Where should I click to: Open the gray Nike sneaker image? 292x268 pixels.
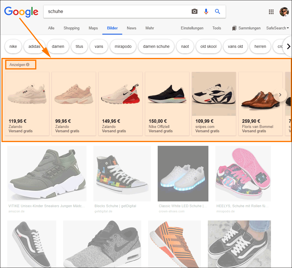tap(102, 244)
